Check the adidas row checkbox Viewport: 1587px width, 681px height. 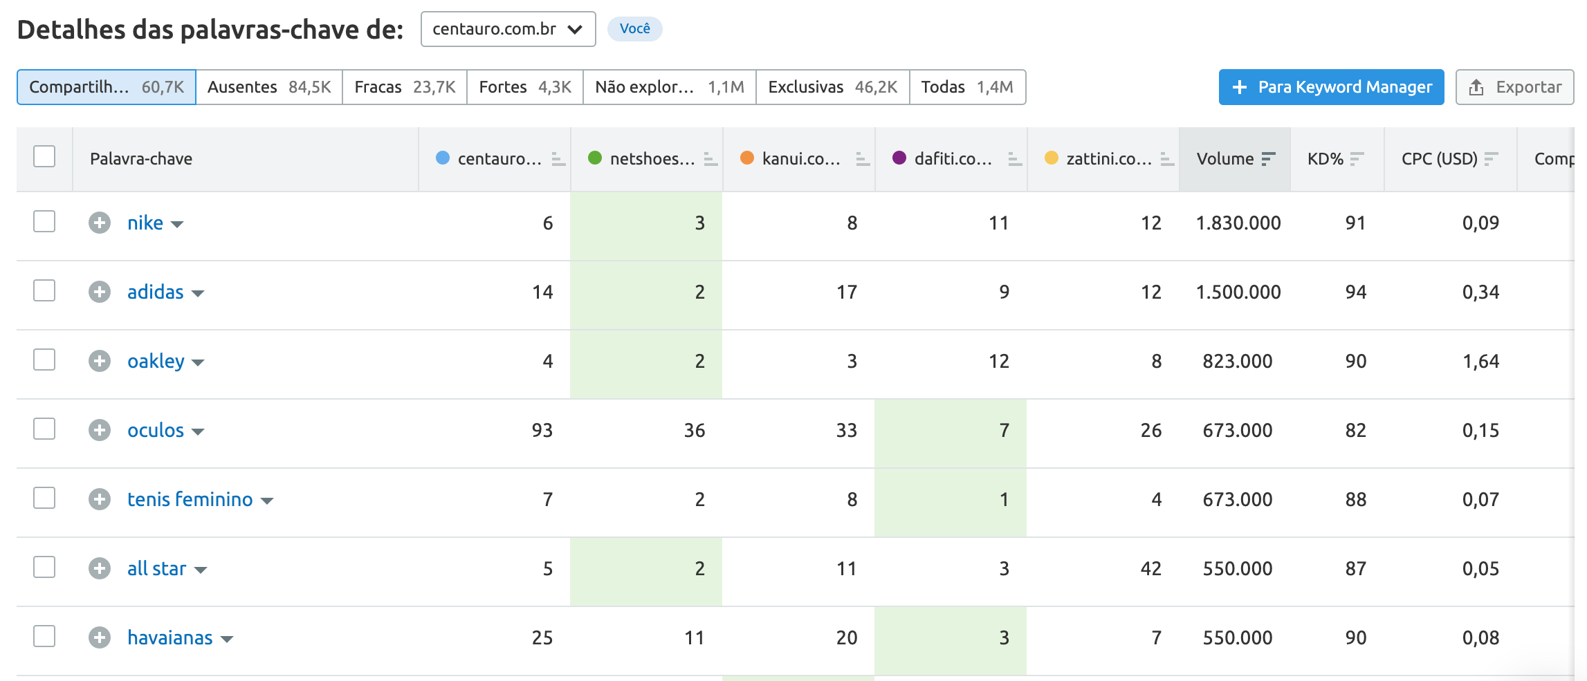pos(44,290)
